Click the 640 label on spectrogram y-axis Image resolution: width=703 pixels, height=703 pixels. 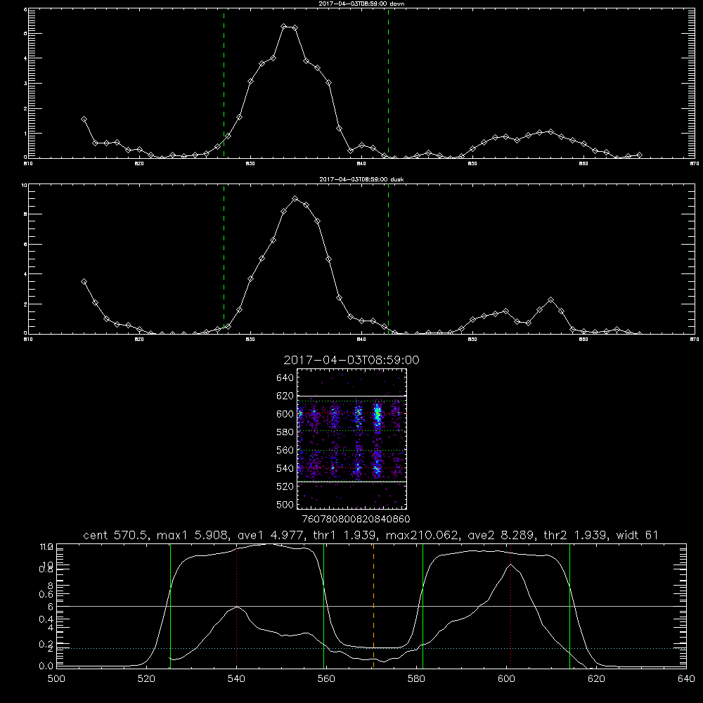pyautogui.click(x=285, y=378)
